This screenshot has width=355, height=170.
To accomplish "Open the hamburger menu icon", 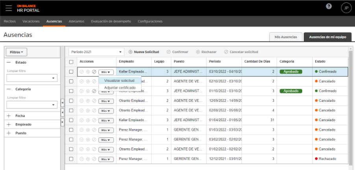I will tap(9, 8).
